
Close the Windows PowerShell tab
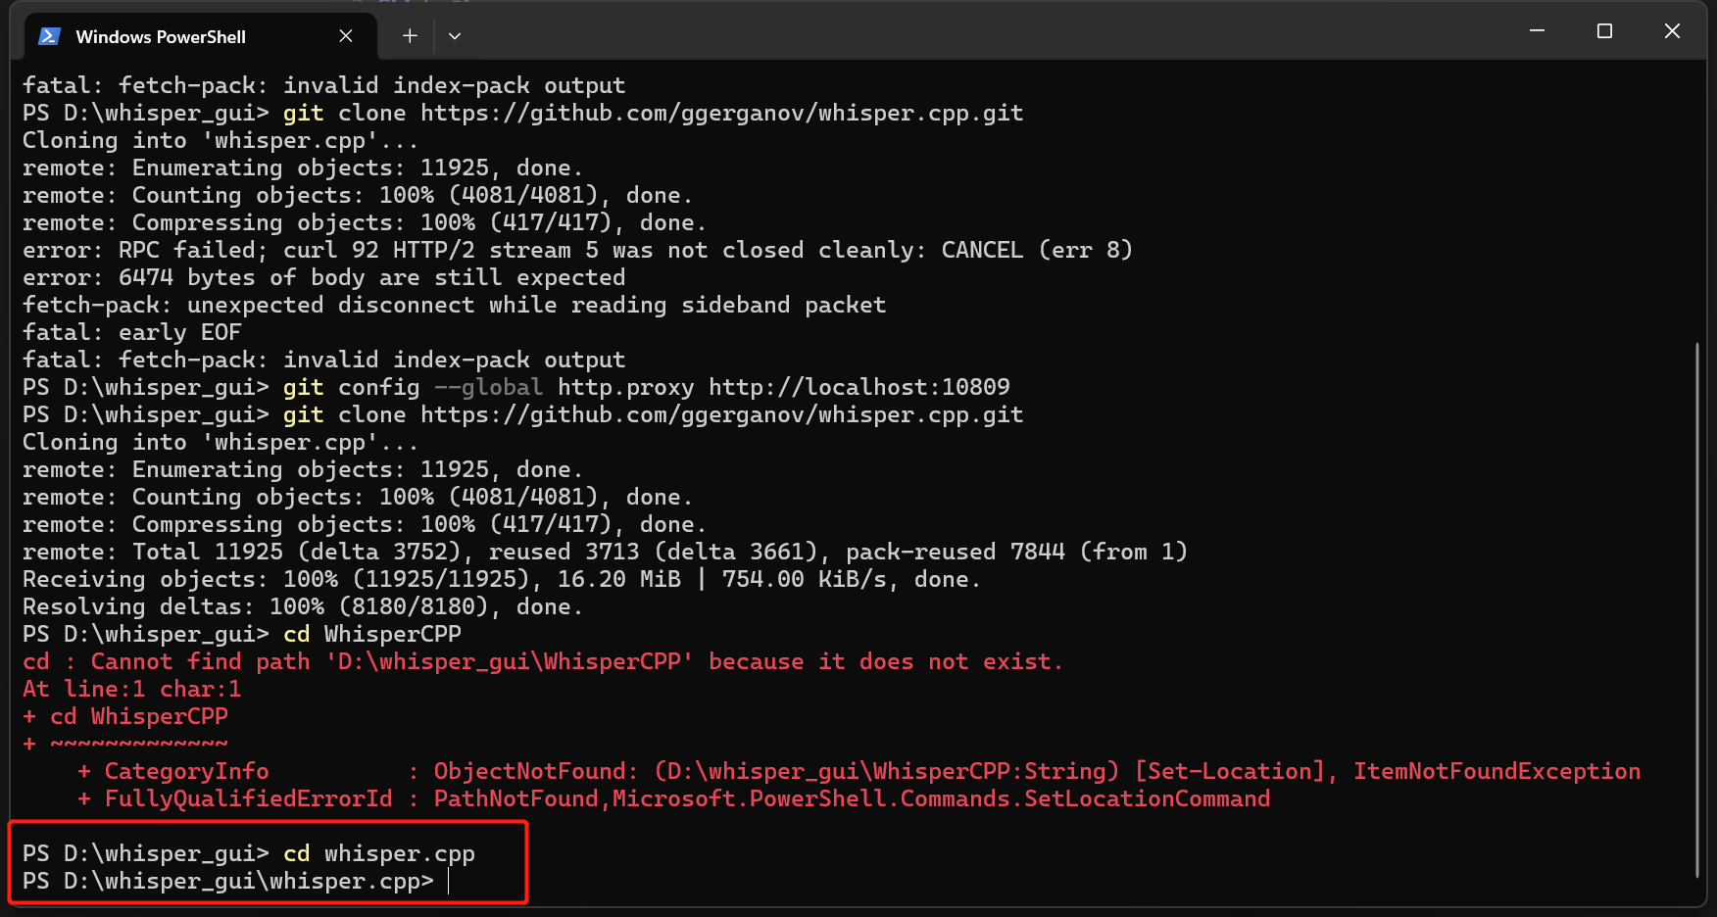click(346, 36)
